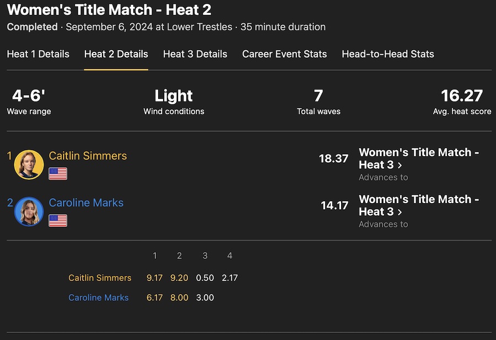Viewport: 496px width, 340px height.
Task: Follow Caroline's Women's Title Match Heat 3 link
Action: coord(419,205)
